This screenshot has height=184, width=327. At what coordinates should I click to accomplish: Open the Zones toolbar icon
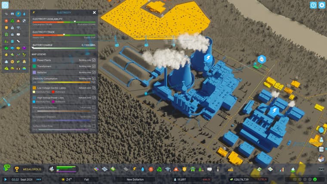(96, 169)
